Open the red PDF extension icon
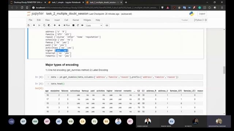 coord(174,8)
